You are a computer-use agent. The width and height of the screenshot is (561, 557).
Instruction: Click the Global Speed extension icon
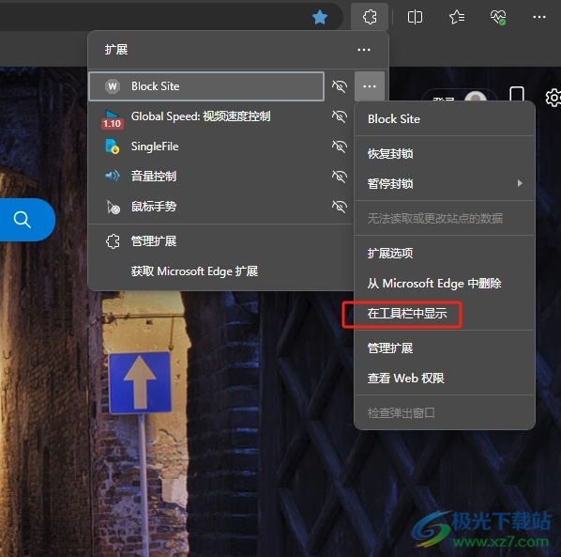[113, 118]
